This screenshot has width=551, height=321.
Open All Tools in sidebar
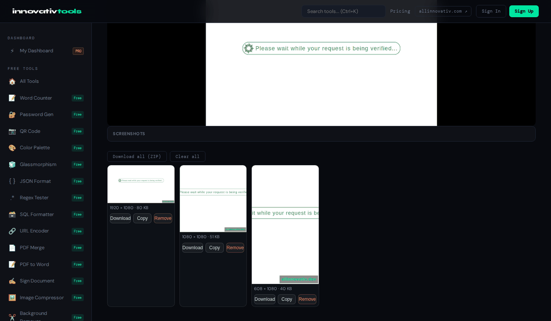[46, 81]
